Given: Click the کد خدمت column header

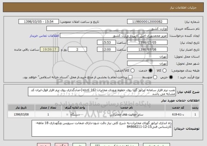Looking at the screenshot, I should pyautogui.click(x=178, y=108).
